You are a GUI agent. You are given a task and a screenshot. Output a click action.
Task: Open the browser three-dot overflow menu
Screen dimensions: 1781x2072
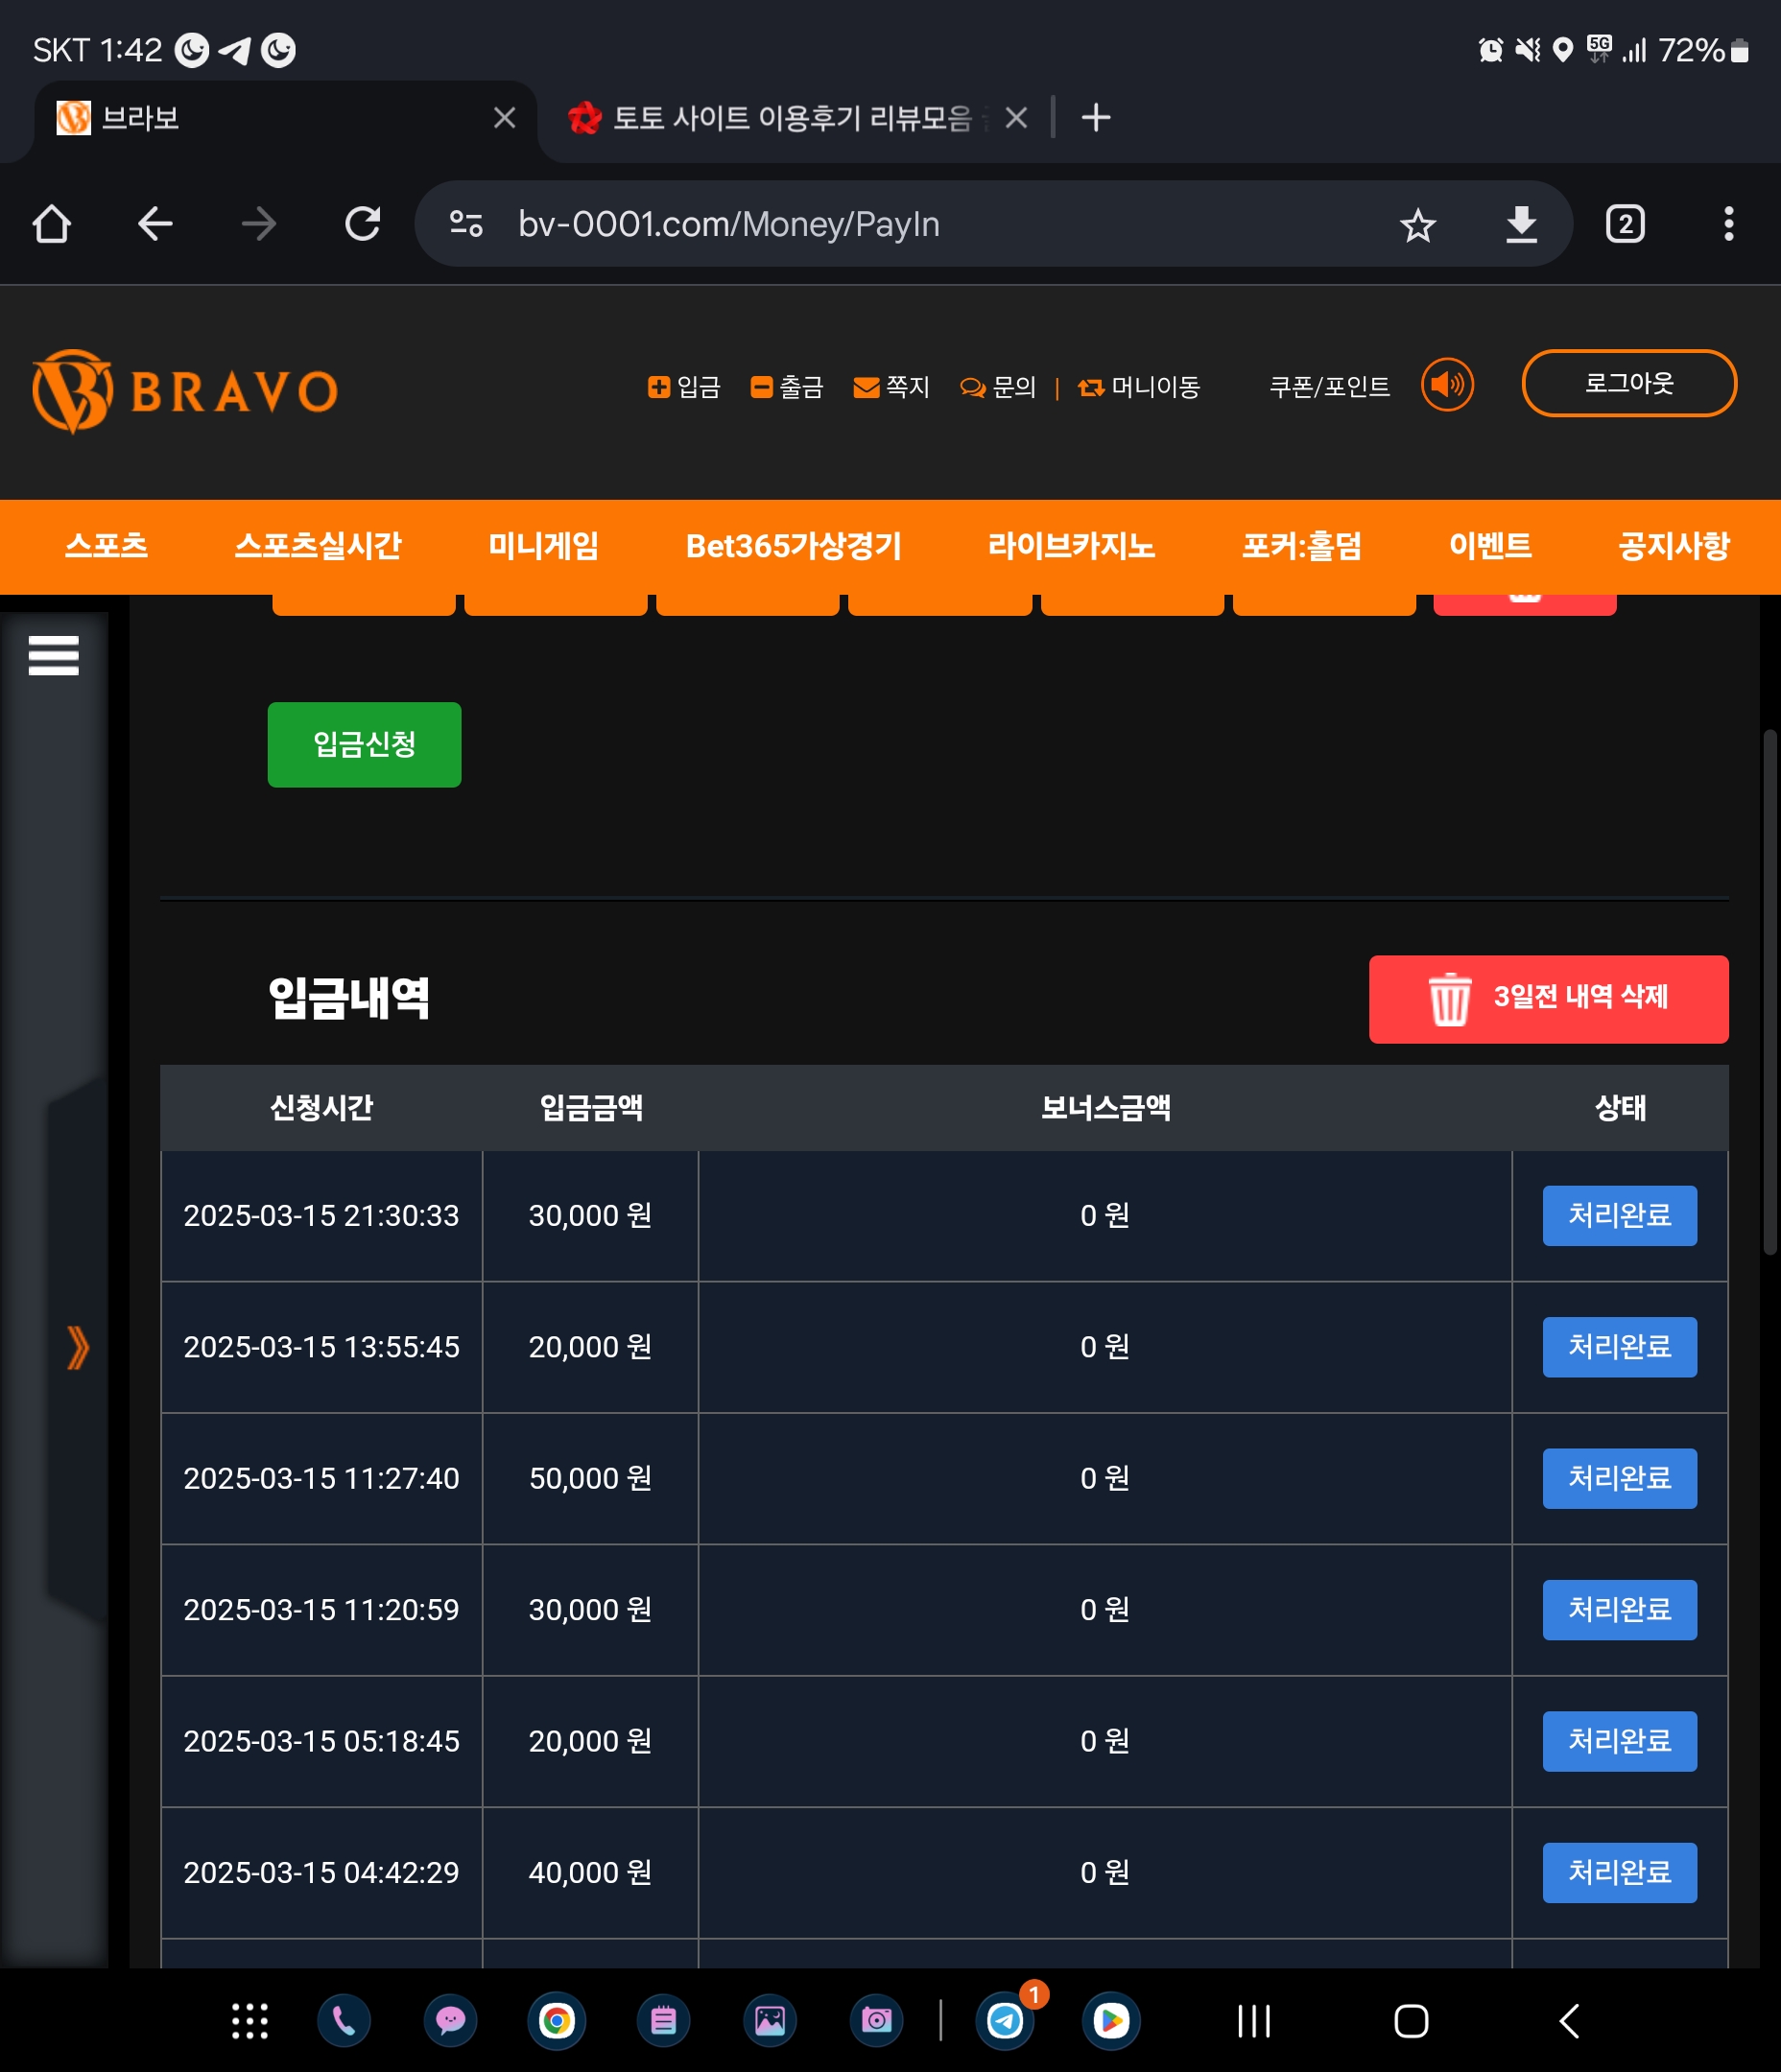1728,225
